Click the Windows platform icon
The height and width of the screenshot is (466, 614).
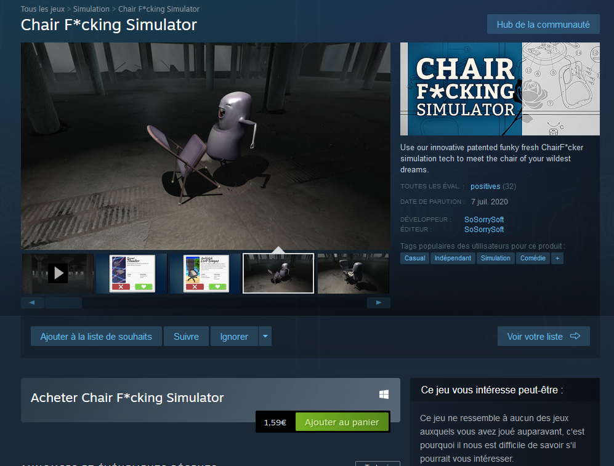(384, 395)
